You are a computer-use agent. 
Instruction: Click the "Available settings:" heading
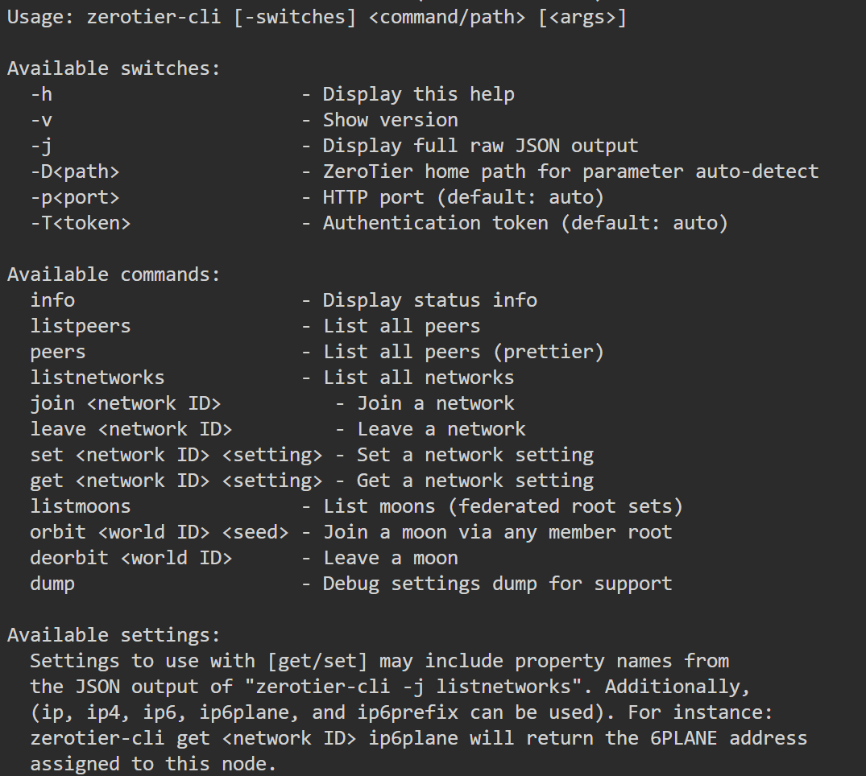click(114, 635)
